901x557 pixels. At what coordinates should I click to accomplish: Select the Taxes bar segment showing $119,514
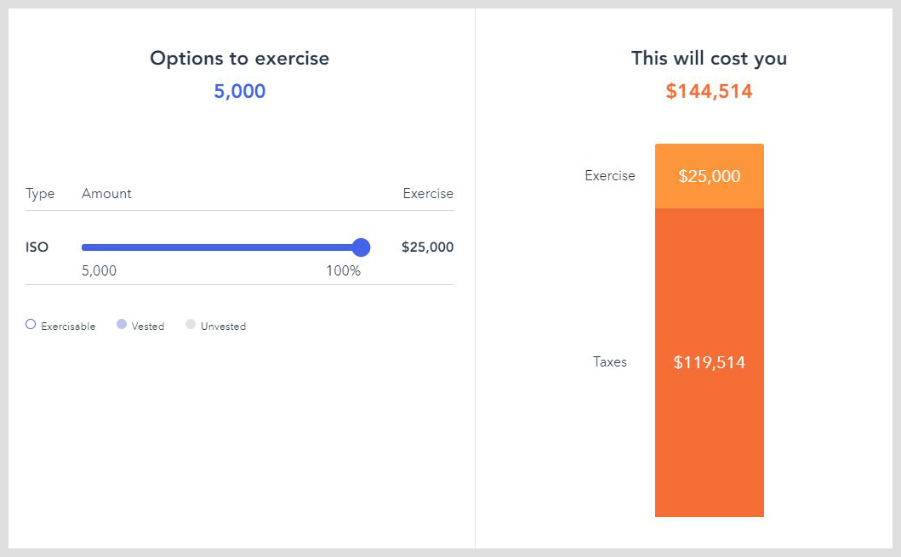coord(709,361)
